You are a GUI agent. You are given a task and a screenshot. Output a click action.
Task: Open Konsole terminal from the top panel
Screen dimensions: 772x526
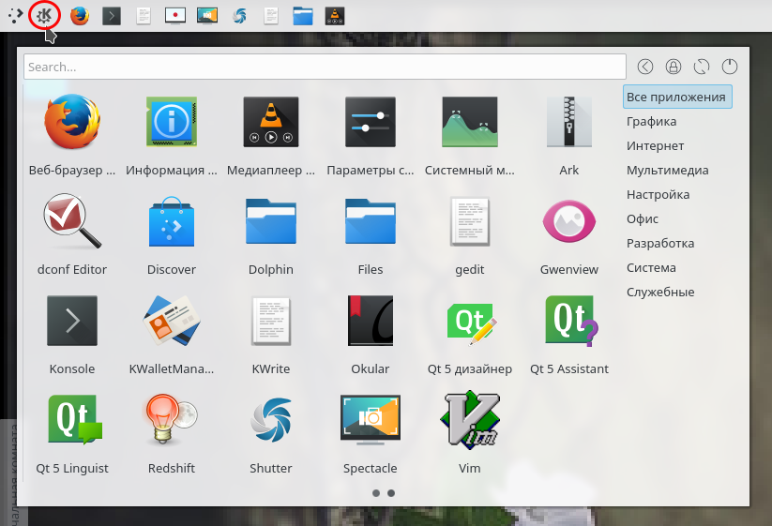[112, 16]
